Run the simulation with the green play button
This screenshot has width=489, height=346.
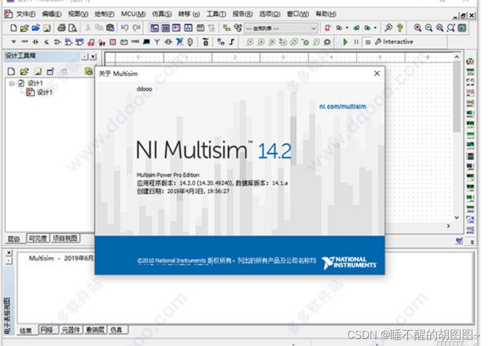(x=347, y=42)
